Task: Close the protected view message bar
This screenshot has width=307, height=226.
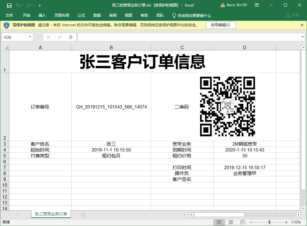Action: tap(302, 25)
